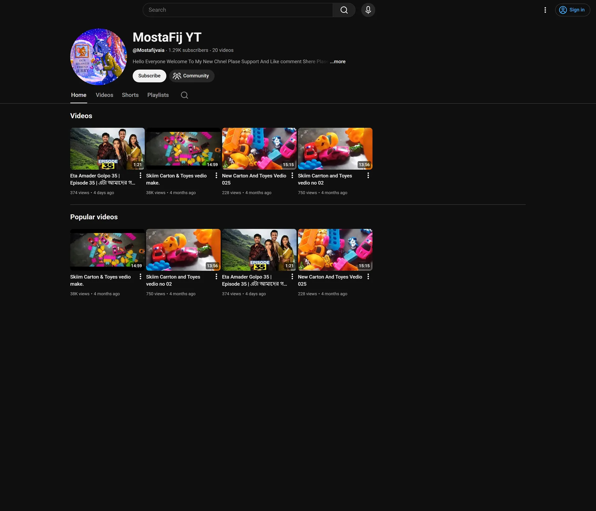Play Episode 35 thumbnail in Popular videos
The height and width of the screenshot is (511, 596).
(259, 250)
